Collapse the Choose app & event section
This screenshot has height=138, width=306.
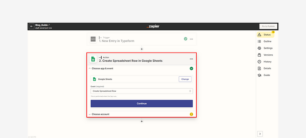point(90,69)
